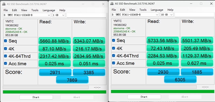Click the gray step progress bar in left window
The width and height of the screenshot is (215, 102).
[45, 87]
